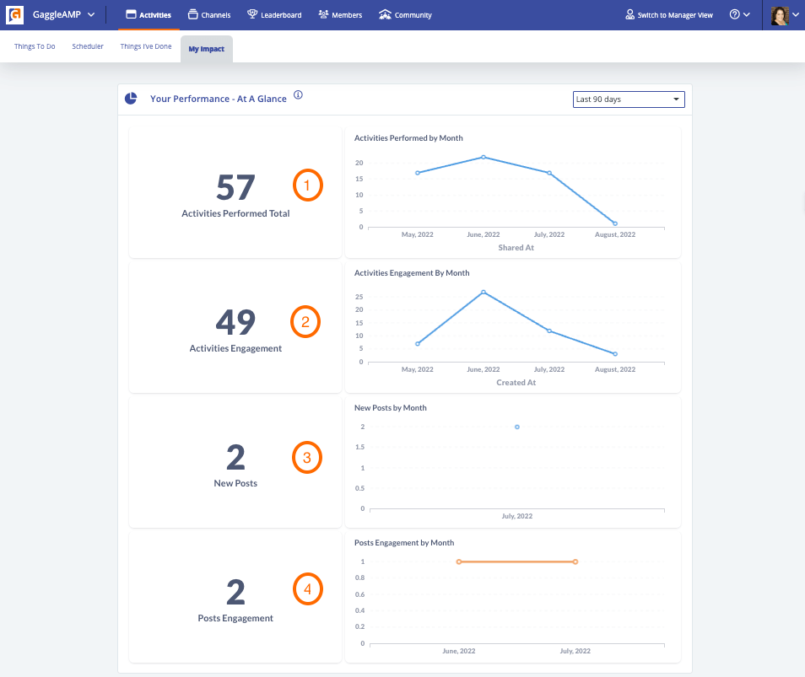The height and width of the screenshot is (677, 805).
Task: Click the orange Posts Engagement line
Action: [517, 562]
